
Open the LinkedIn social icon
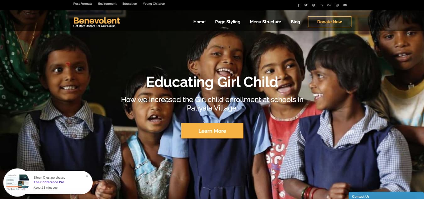321,5
